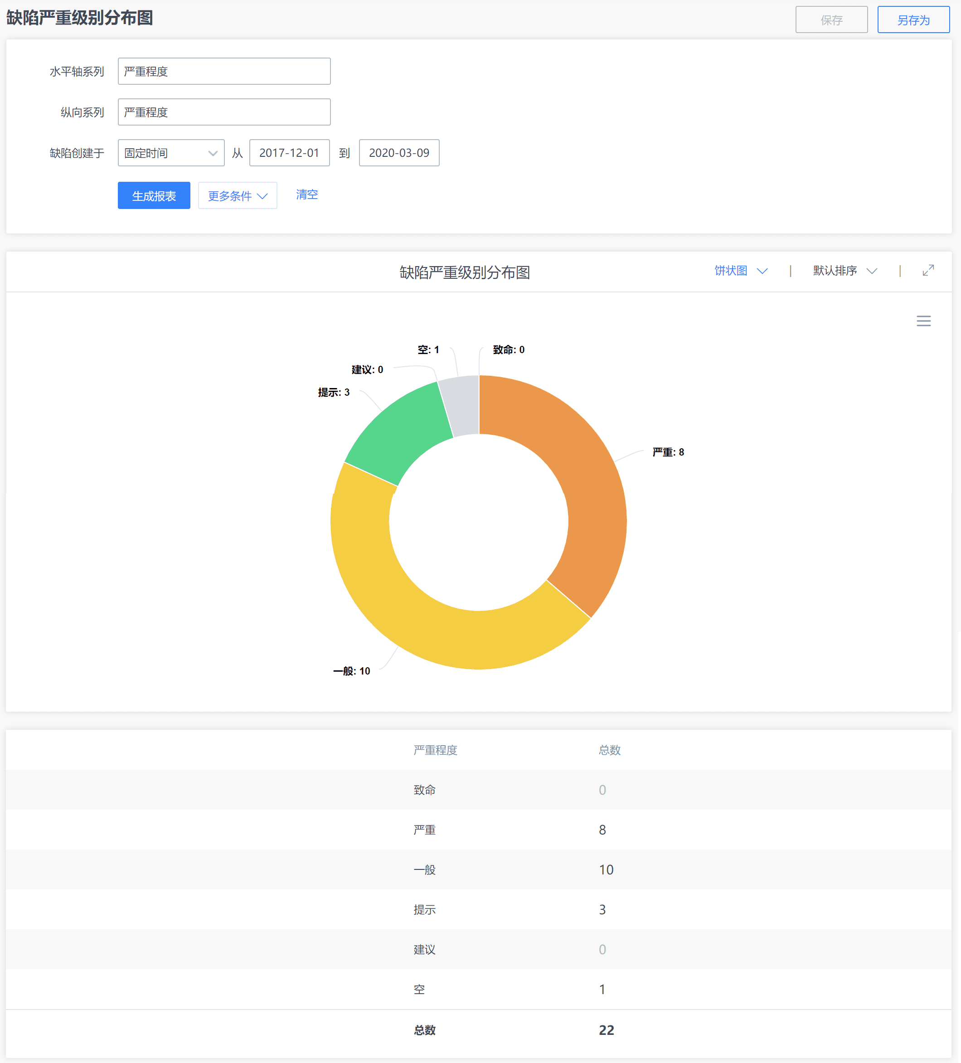Open the end date 2020-03-09 field
Viewport: 961px width, 1063px height.
(x=399, y=153)
